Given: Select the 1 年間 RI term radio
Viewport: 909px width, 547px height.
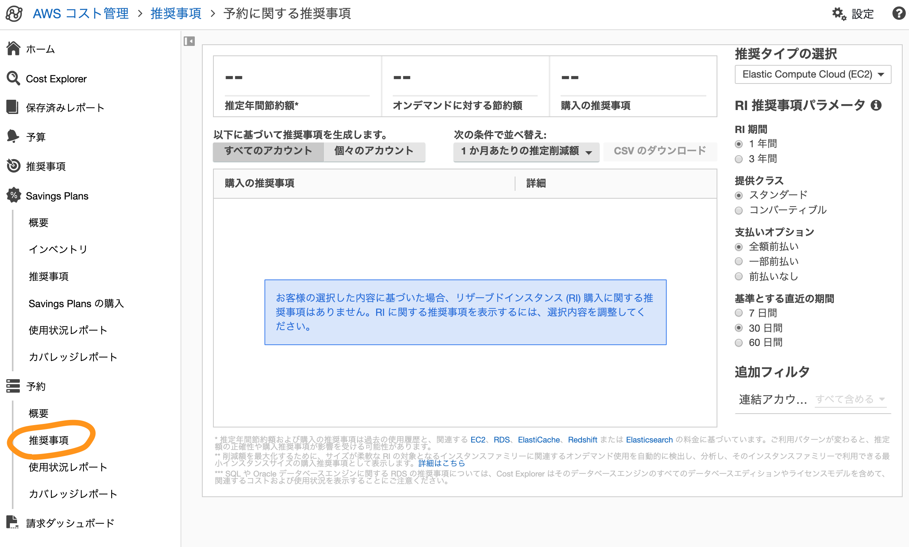Looking at the screenshot, I should 739,144.
